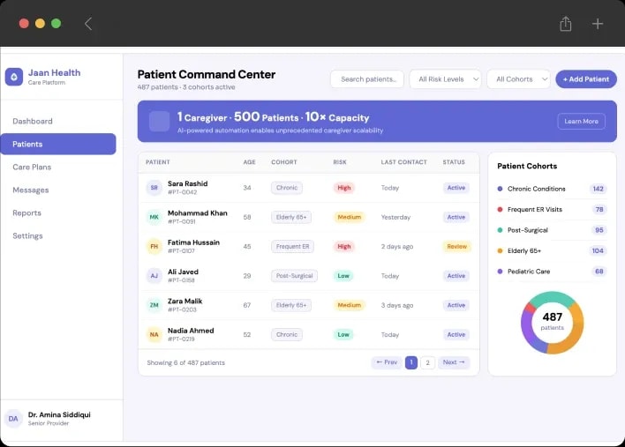The height and width of the screenshot is (447, 625).
Task: Click the COHORT column header
Action: [284, 162]
